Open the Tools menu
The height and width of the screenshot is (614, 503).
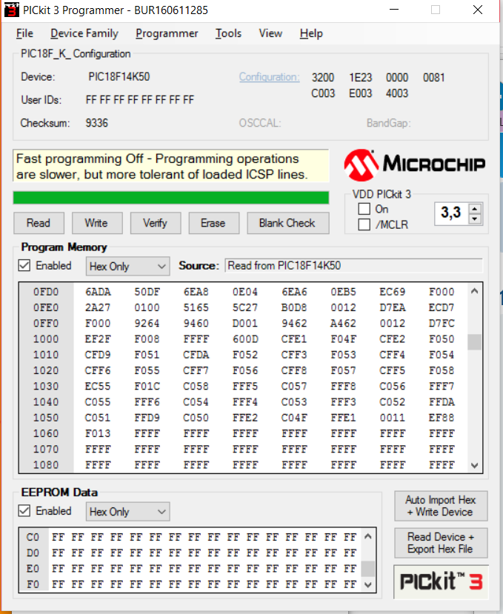coord(228,33)
